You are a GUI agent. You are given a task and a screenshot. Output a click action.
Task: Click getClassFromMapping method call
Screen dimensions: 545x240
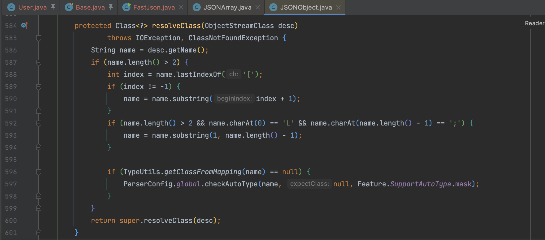coord(203,172)
